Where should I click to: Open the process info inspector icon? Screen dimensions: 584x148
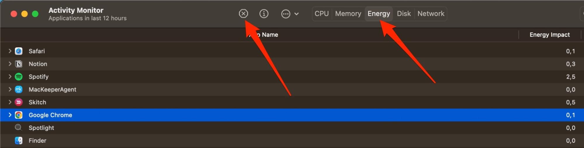[x=264, y=13]
